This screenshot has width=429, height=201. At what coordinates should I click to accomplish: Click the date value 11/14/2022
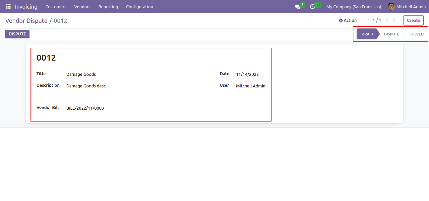pos(247,75)
